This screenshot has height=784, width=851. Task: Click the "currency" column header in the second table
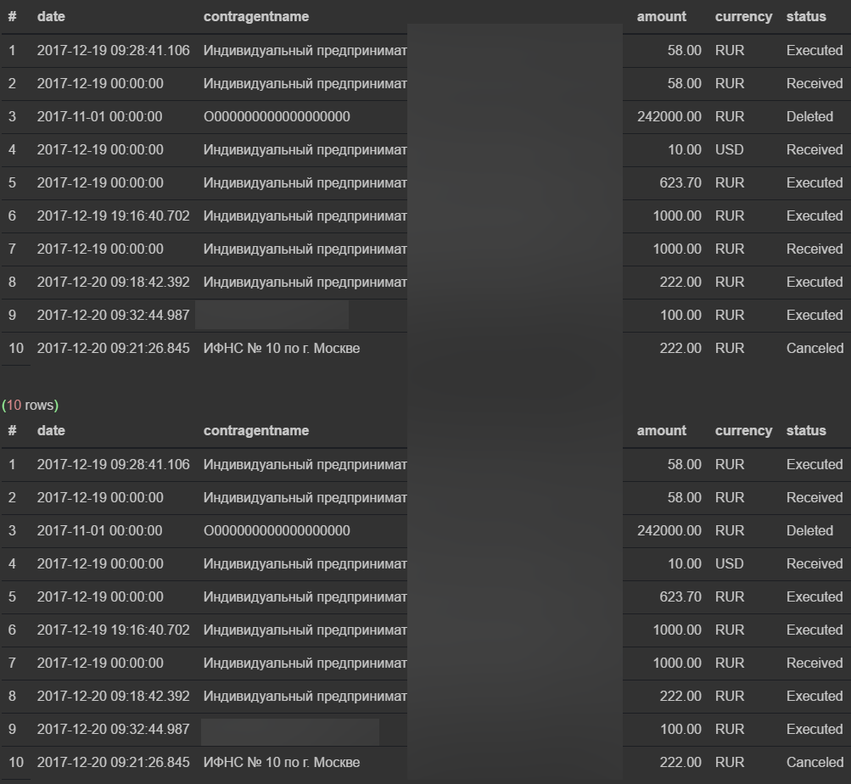tap(743, 430)
